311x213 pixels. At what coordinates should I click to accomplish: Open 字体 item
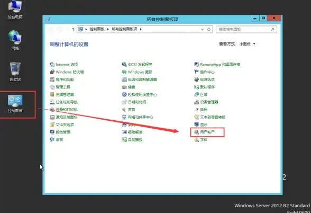[201, 140]
